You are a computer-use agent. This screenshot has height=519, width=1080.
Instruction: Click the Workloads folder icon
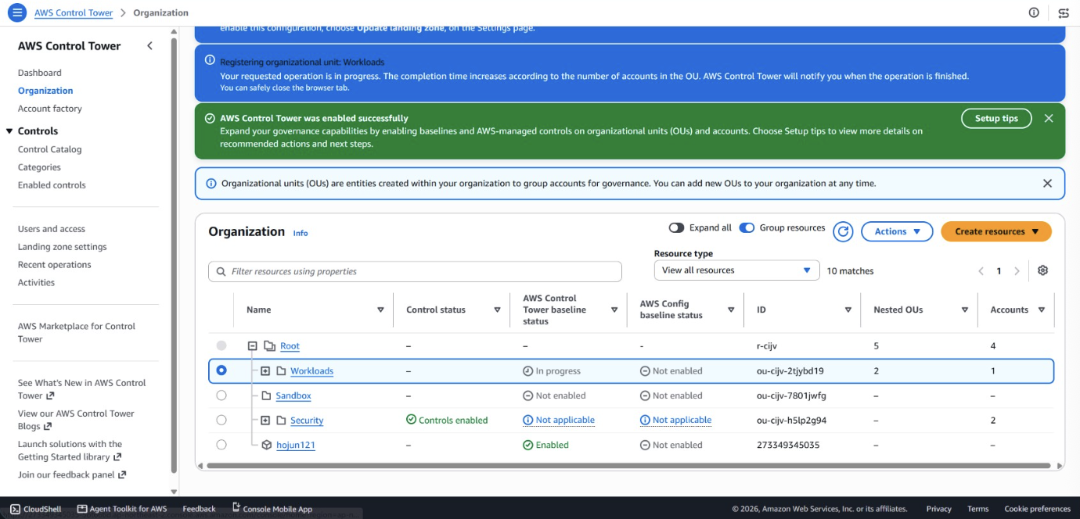click(282, 370)
